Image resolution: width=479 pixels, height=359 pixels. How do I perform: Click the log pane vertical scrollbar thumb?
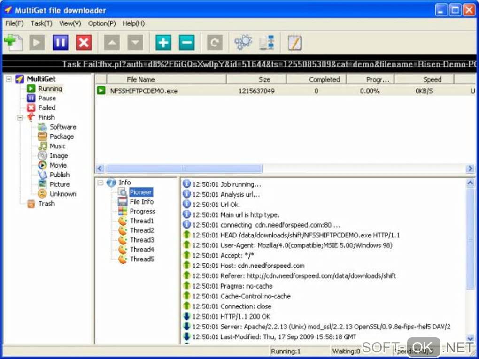click(470, 239)
